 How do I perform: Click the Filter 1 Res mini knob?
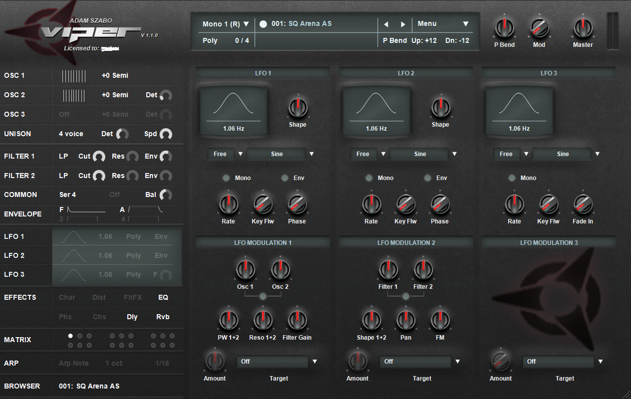132,157
